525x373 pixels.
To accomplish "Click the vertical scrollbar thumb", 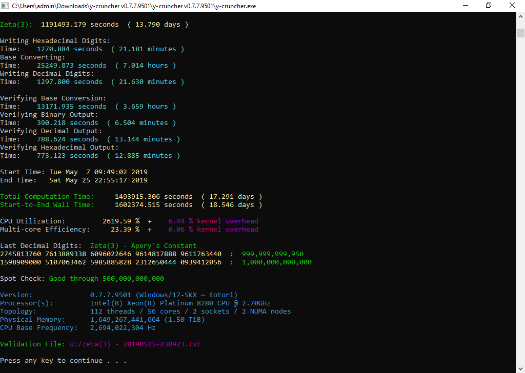I will (x=520, y=34).
